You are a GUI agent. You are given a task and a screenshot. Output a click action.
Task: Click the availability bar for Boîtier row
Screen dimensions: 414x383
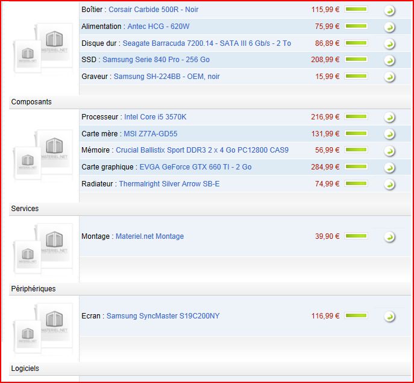pos(356,9)
